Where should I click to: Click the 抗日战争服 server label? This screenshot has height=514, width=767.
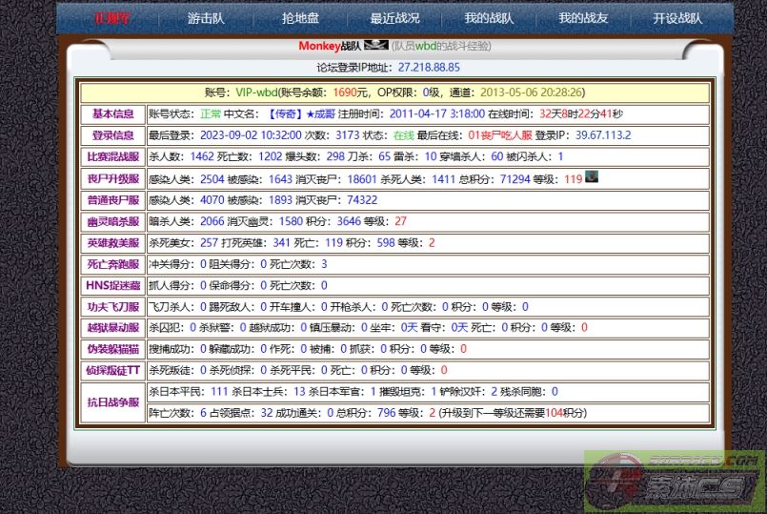[112, 402]
